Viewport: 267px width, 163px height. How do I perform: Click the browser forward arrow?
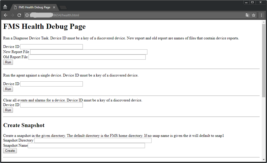pyautogui.click(x=13, y=15)
